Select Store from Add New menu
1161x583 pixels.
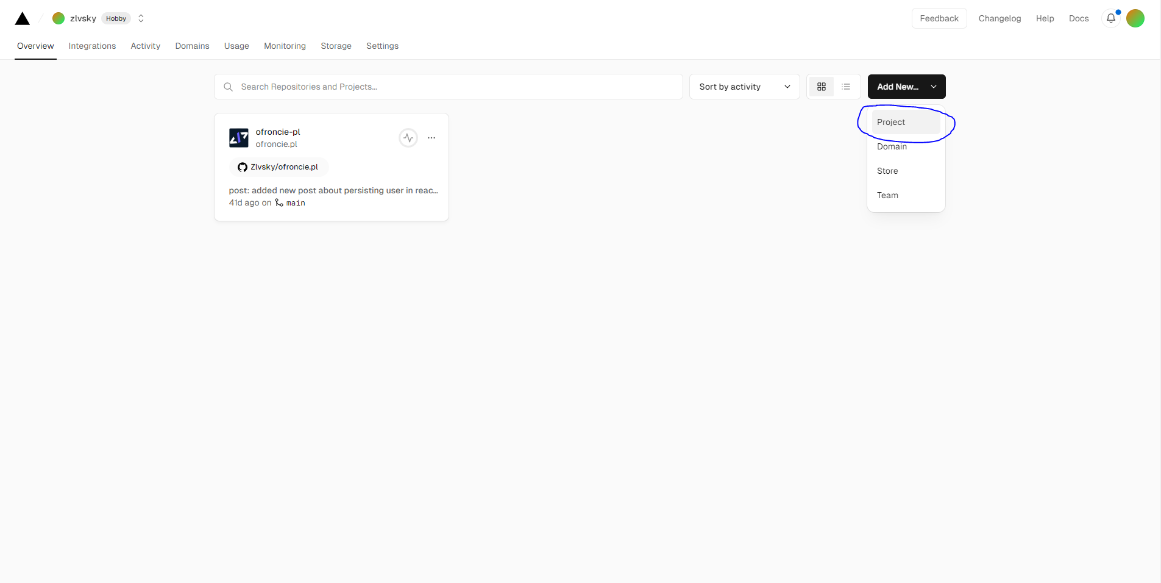(906, 171)
